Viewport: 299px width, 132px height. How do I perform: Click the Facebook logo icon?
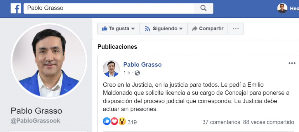(16, 8)
